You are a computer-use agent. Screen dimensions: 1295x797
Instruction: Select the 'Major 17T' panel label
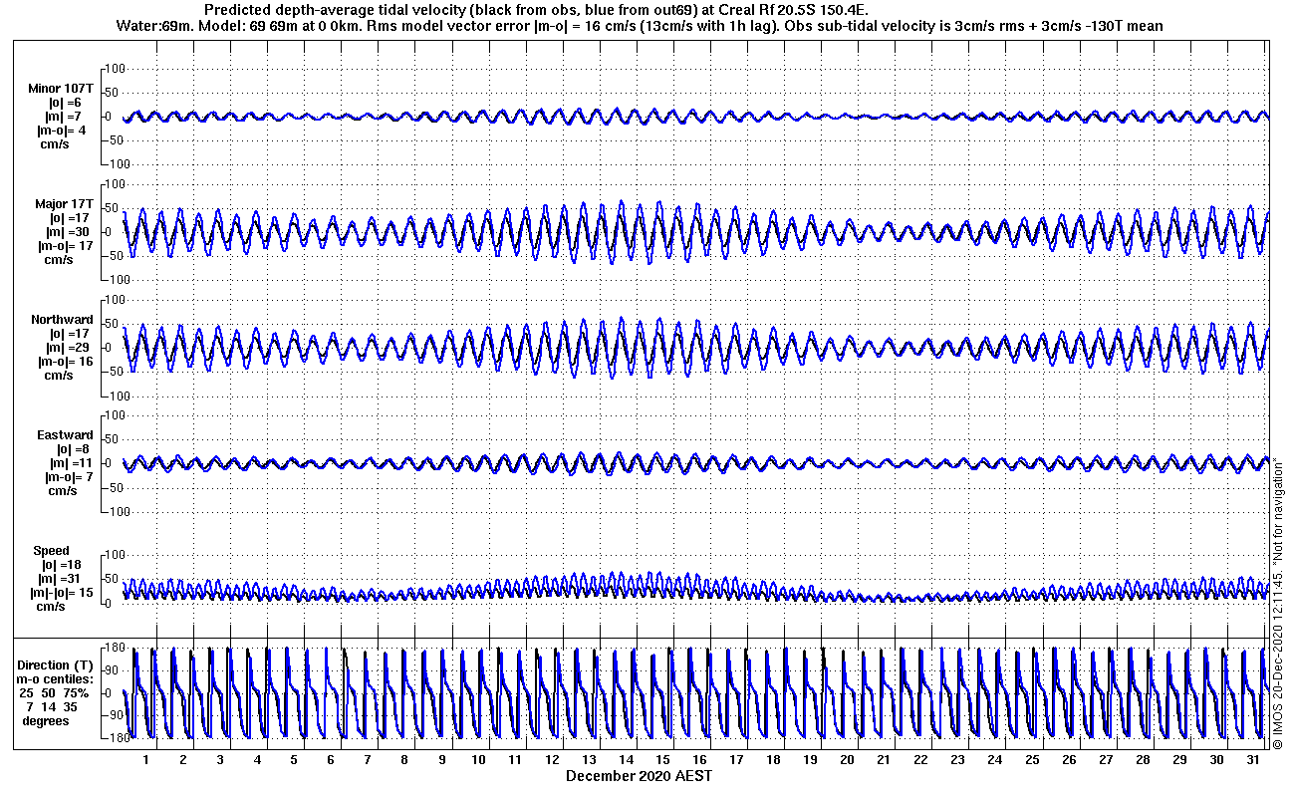point(65,204)
